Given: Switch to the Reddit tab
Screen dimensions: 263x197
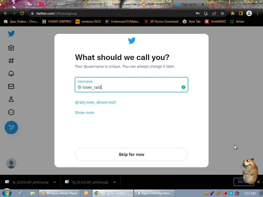Looking at the screenshot, I should (155, 4).
